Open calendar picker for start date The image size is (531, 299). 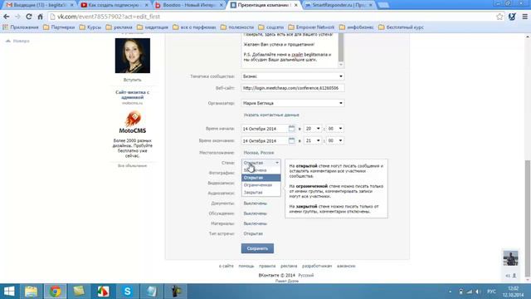291,129
